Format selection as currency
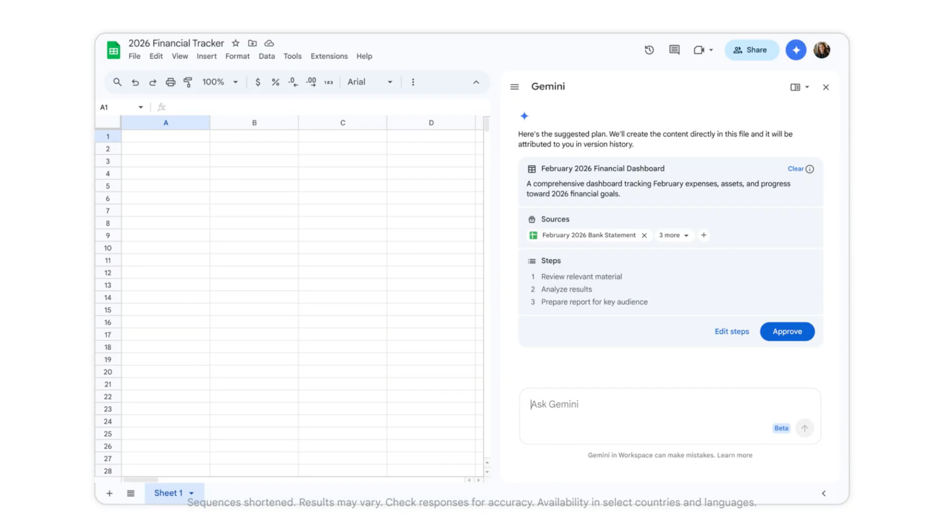Viewport: 944px width, 531px height. (x=258, y=82)
